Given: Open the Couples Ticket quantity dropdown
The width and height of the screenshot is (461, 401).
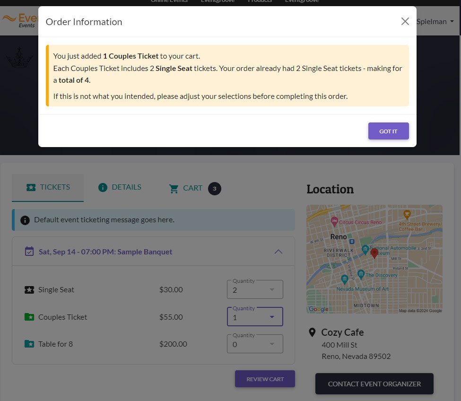Looking at the screenshot, I should point(254,317).
